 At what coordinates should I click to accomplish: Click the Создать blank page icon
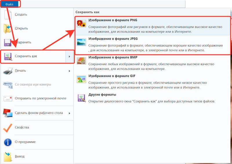[8, 15]
